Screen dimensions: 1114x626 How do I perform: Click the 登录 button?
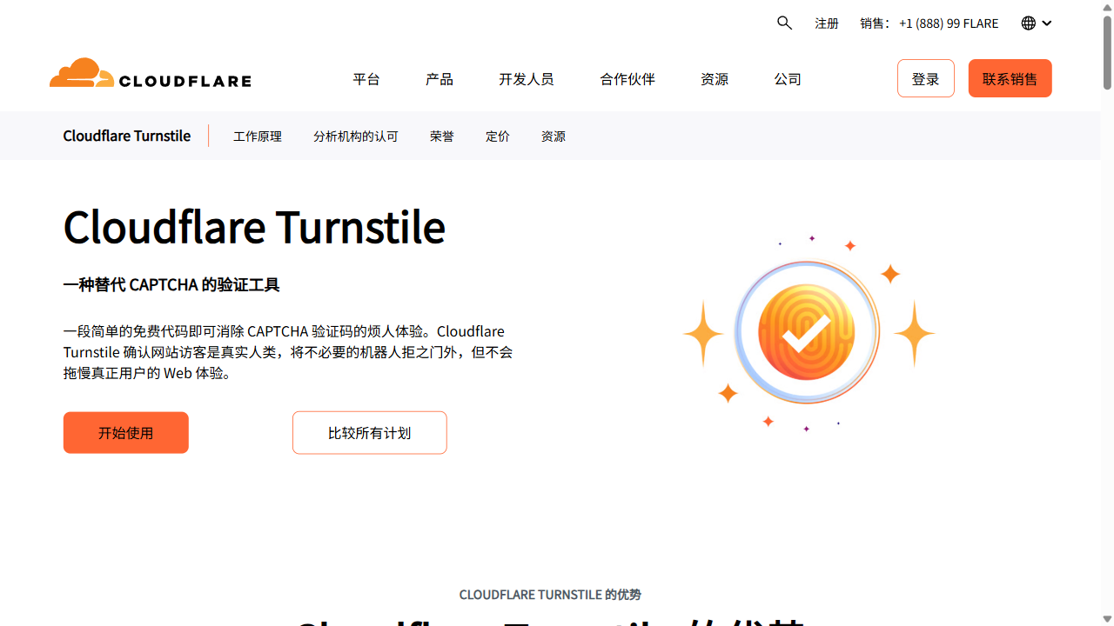(925, 78)
